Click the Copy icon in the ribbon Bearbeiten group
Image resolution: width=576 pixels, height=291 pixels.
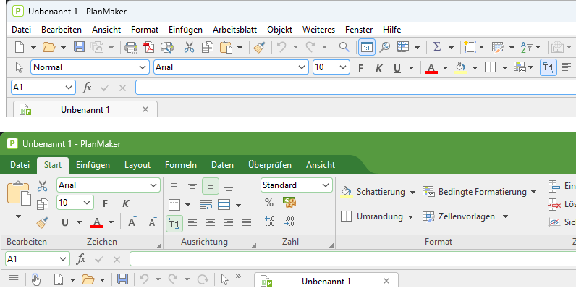pyautogui.click(x=42, y=204)
